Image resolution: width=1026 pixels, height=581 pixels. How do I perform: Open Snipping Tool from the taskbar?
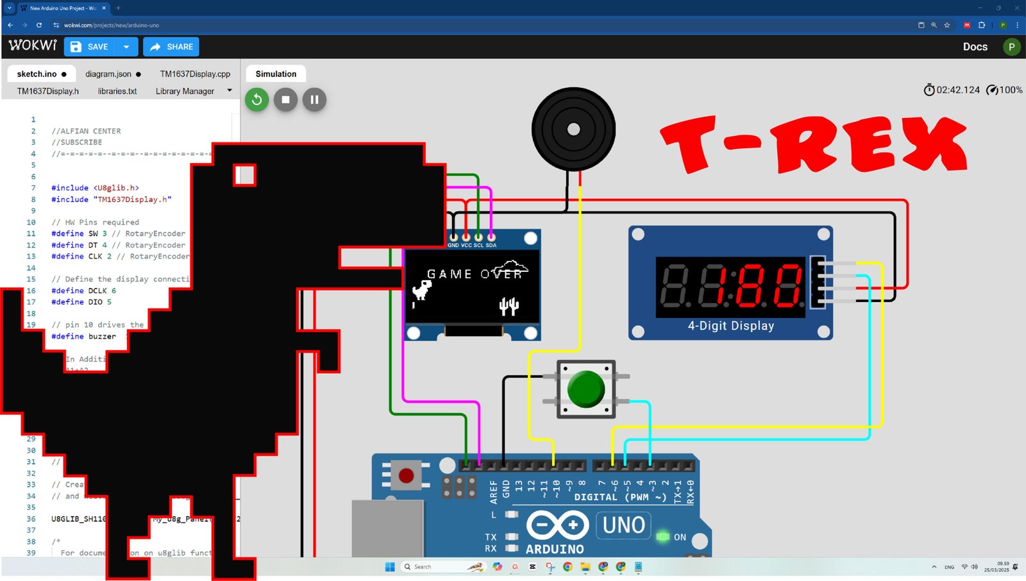point(550,567)
